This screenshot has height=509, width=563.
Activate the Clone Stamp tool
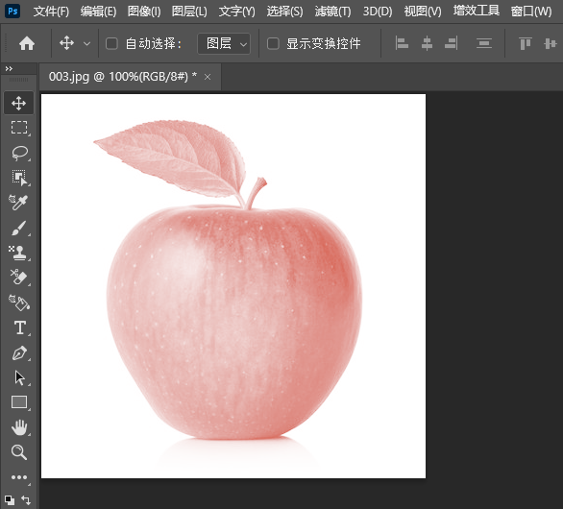click(17, 253)
